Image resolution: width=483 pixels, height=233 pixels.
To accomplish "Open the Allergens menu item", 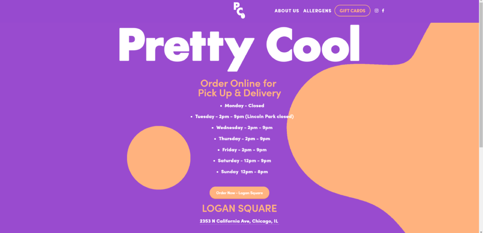I will [x=317, y=11].
